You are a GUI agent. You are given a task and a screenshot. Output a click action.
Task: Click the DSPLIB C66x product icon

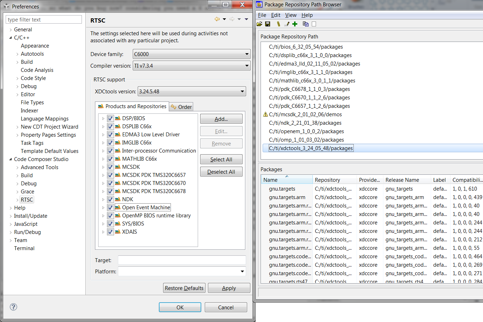[118, 126]
